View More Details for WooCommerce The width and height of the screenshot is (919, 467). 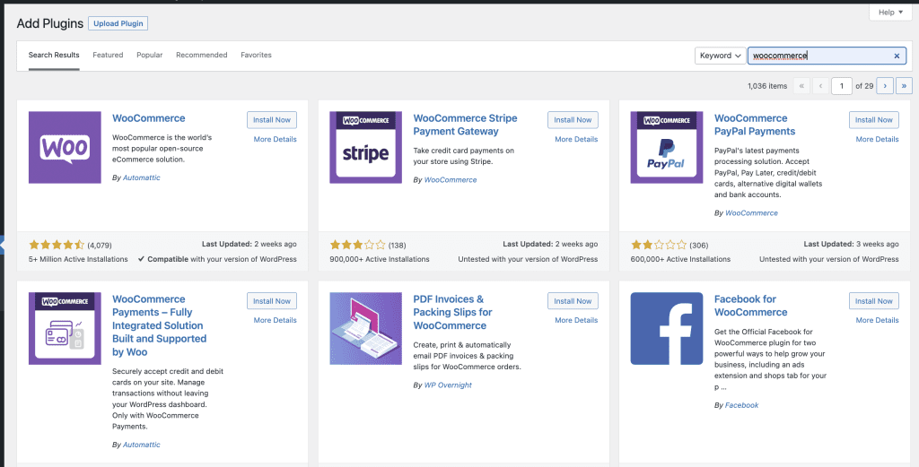coord(275,139)
